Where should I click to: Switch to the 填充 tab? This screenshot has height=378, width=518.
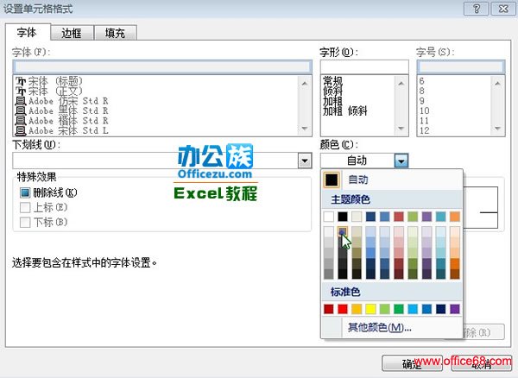click(x=116, y=33)
